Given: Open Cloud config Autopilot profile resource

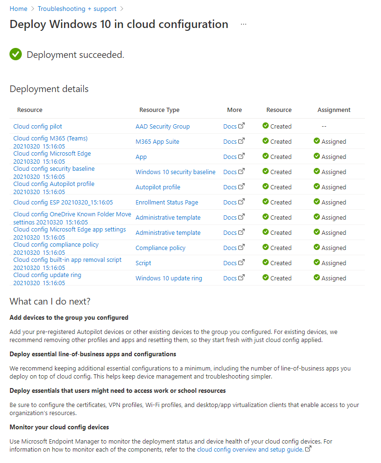Looking at the screenshot, I should pos(54,187).
